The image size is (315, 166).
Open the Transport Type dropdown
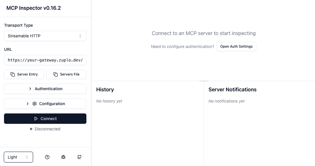pyautogui.click(x=45, y=36)
